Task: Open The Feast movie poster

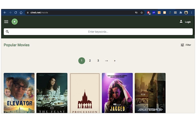Action: tap(52, 93)
